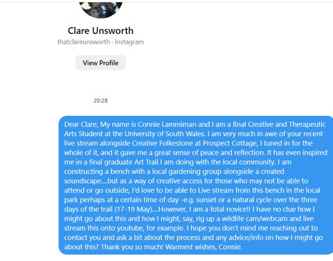The width and height of the screenshot is (333, 261).
Task: Click the words "Art Trail" in the message
Action: click(x=146, y=162)
